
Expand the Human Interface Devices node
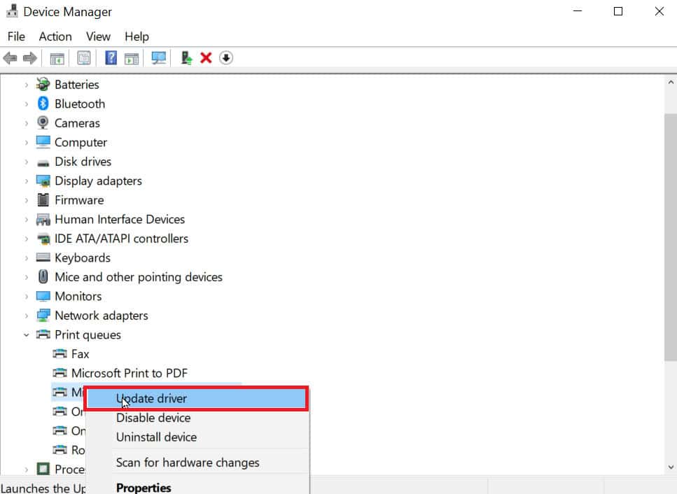tap(27, 220)
